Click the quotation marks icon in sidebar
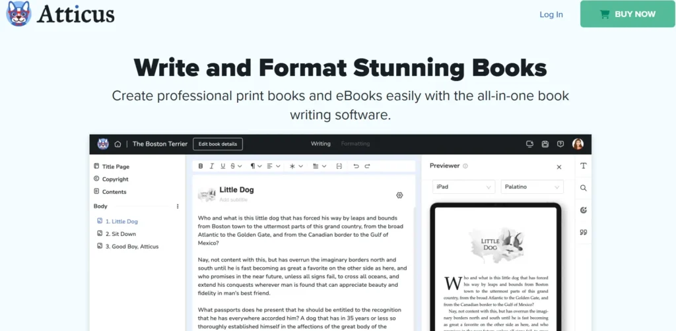This screenshot has width=676, height=331. click(x=584, y=232)
